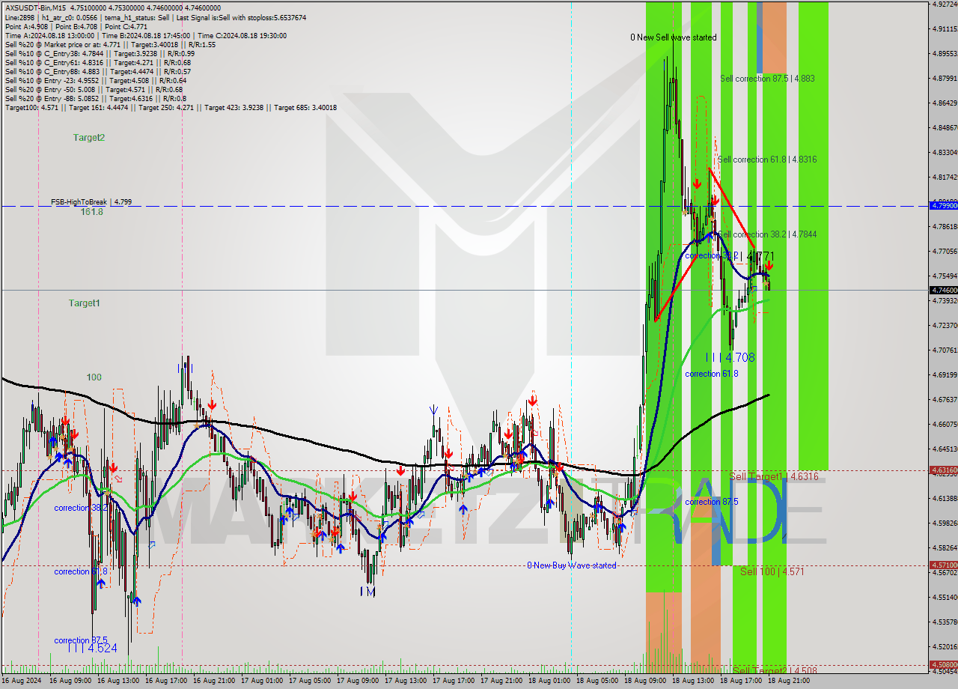Click the 4.70761 price axis label

[x=945, y=350]
